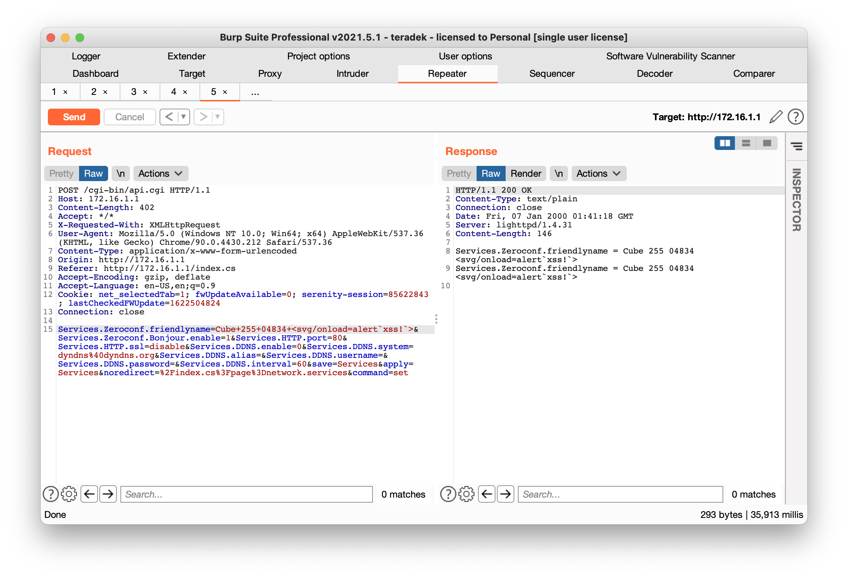848x578 pixels.
Task: Select side-by-side split layout view
Action: 725,143
